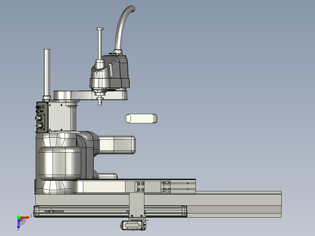Select the floating rounded block beside robot
The height and width of the screenshot is (236, 315).
pos(141,119)
